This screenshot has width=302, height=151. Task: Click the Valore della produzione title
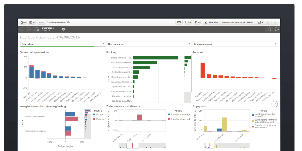click(x=35, y=52)
